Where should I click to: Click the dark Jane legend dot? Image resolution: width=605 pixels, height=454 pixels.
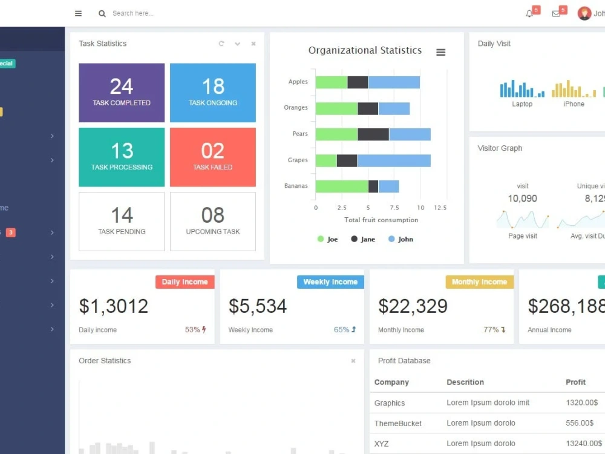point(354,239)
